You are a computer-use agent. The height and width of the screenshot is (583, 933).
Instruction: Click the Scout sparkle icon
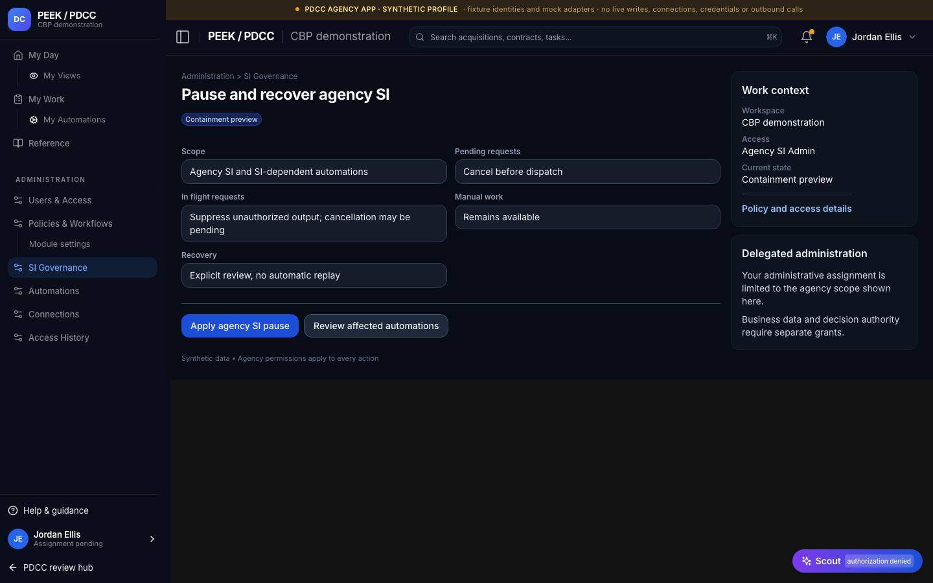pyautogui.click(x=807, y=561)
